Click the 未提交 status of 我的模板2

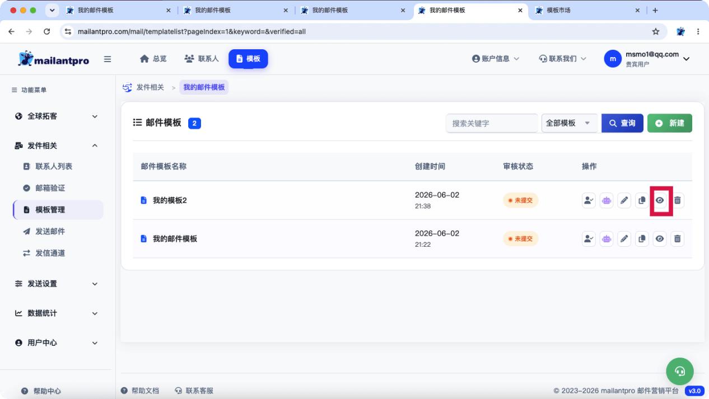point(521,200)
